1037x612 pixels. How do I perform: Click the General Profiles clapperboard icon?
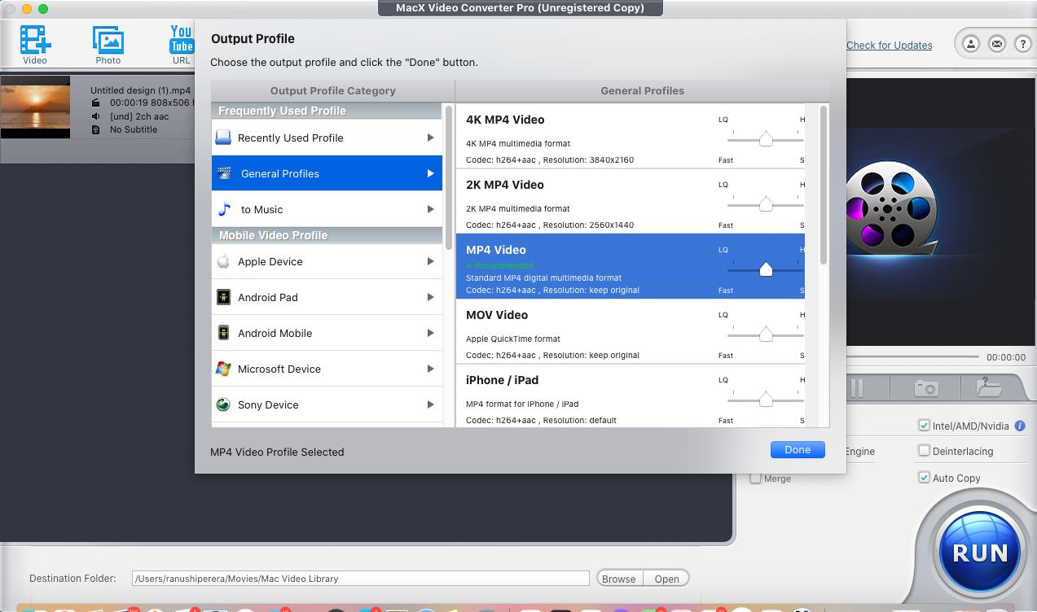(224, 173)
